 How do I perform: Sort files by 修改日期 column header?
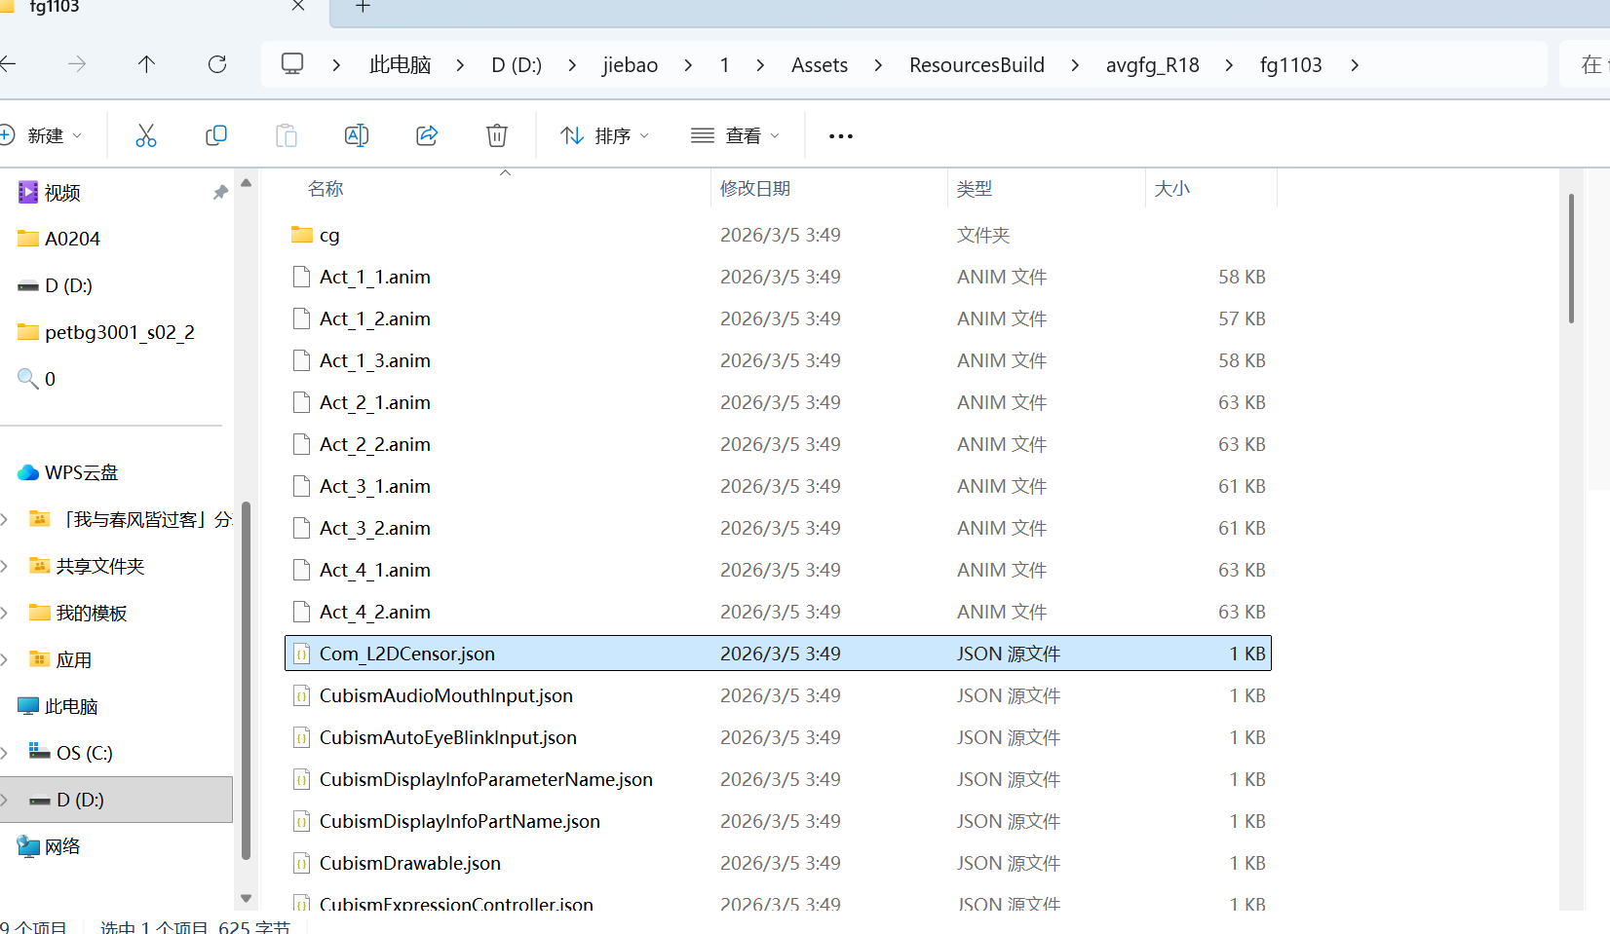point(755,189)
